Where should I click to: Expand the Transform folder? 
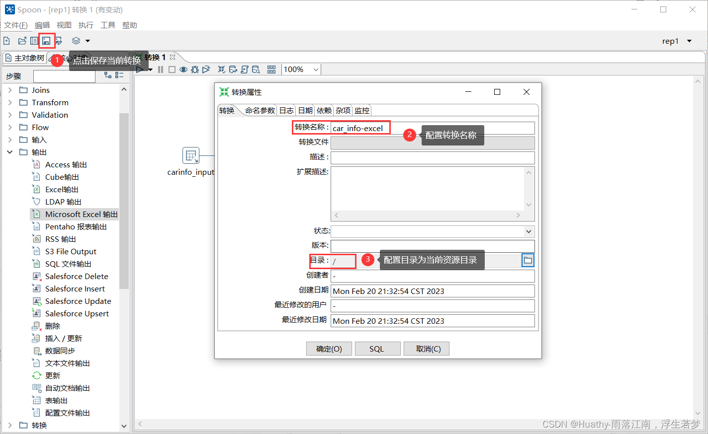pyautogui.click(x=10, y=102)
